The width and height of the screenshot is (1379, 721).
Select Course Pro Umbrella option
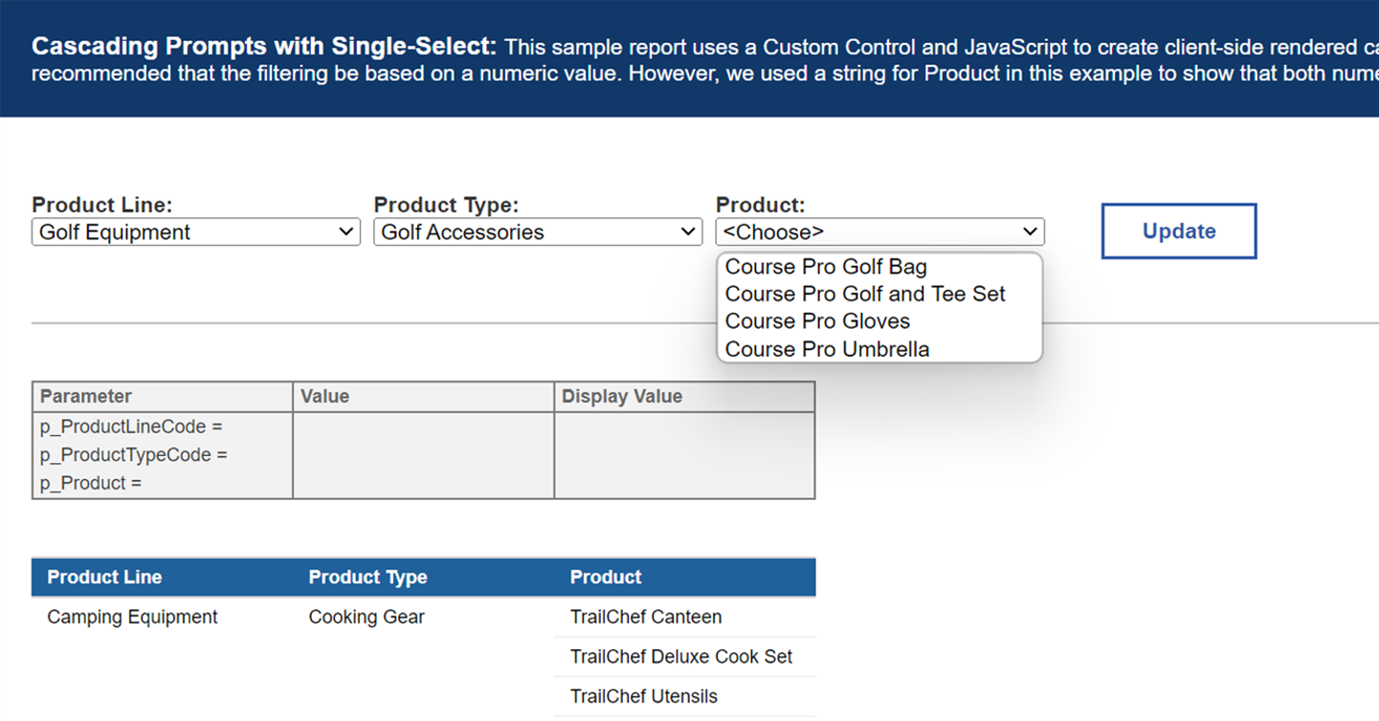coord(827,349)
